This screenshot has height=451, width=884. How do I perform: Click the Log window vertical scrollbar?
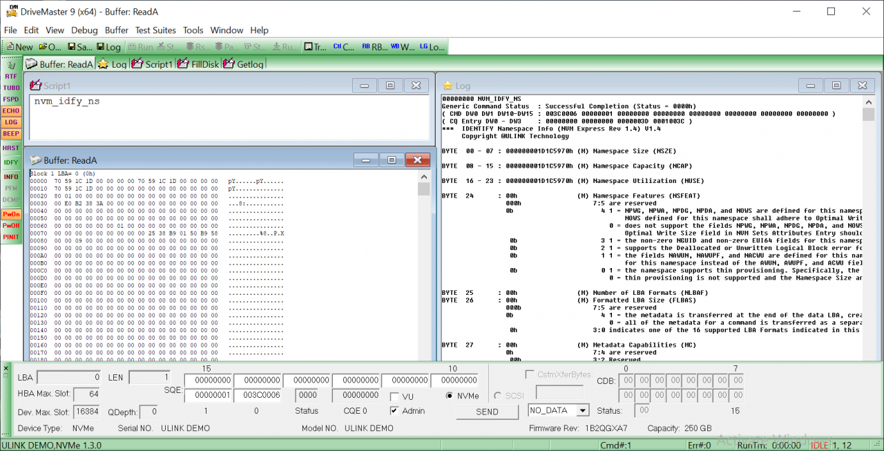tap(868, 235)
